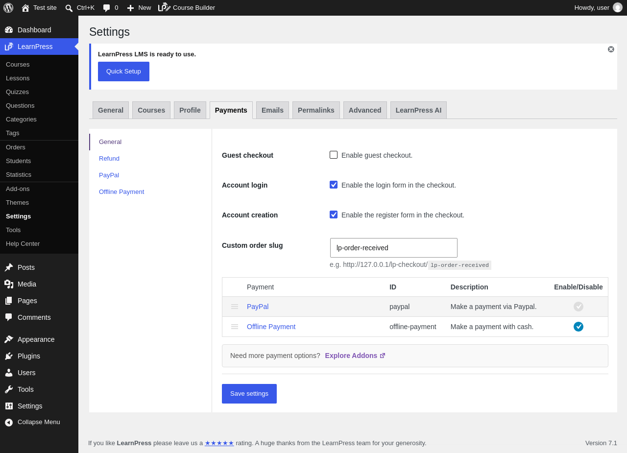The image size is (627, 453).
Task: Open the comments bubble in admin bar
Action: [106, 8]
